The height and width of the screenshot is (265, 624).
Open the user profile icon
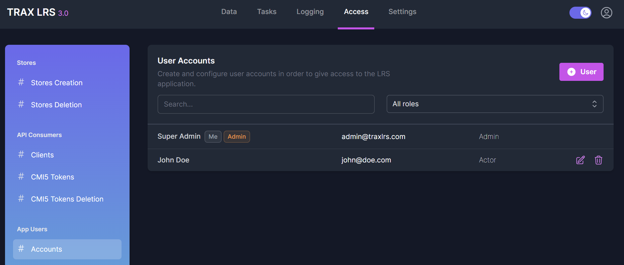pos(606,13)
